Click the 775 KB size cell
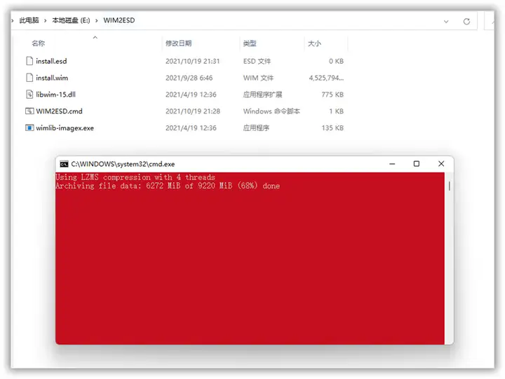Viewport: 505px width, 379px height. tap(332, 95)
